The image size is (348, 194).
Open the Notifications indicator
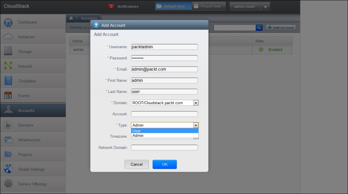pos(124,6)
